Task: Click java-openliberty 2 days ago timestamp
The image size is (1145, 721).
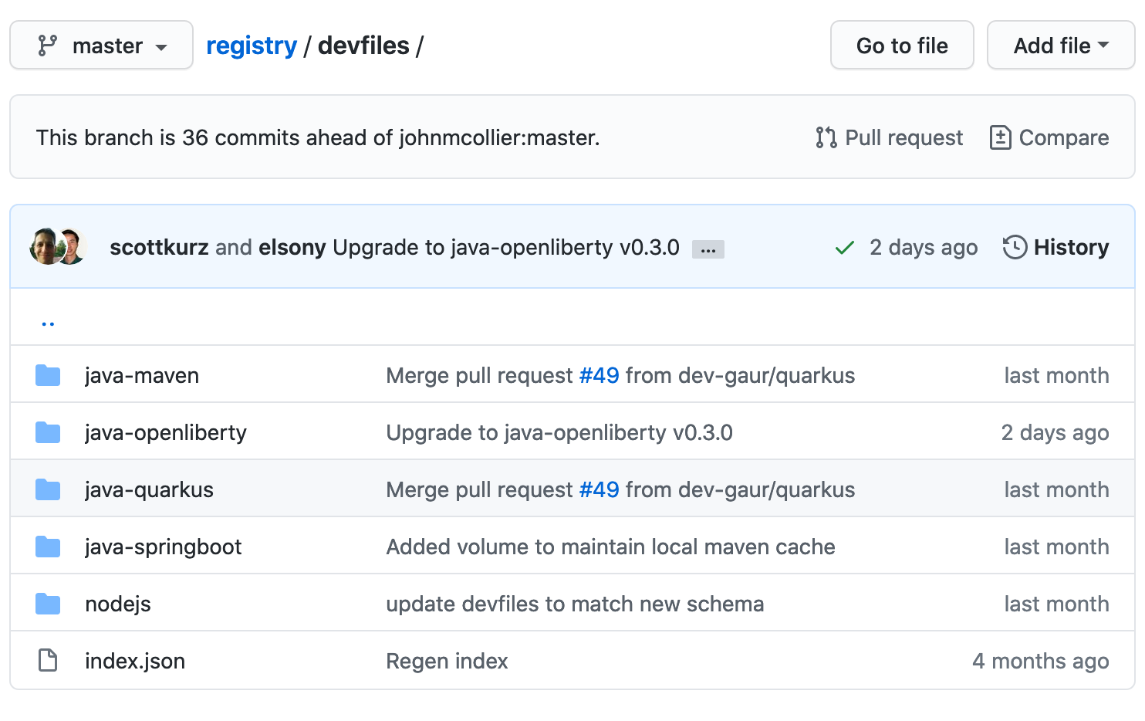Action: tap(1055, 432)
